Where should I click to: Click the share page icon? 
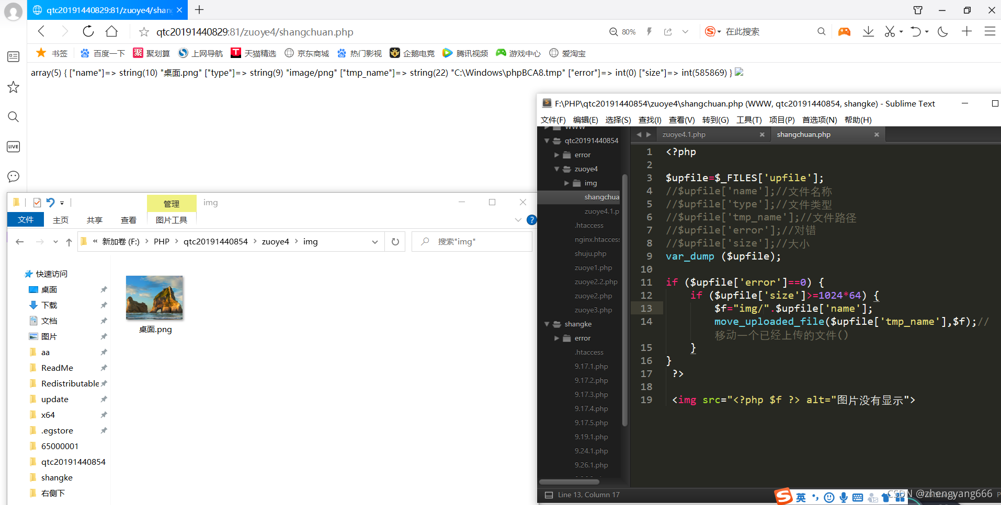coord(668,32)
